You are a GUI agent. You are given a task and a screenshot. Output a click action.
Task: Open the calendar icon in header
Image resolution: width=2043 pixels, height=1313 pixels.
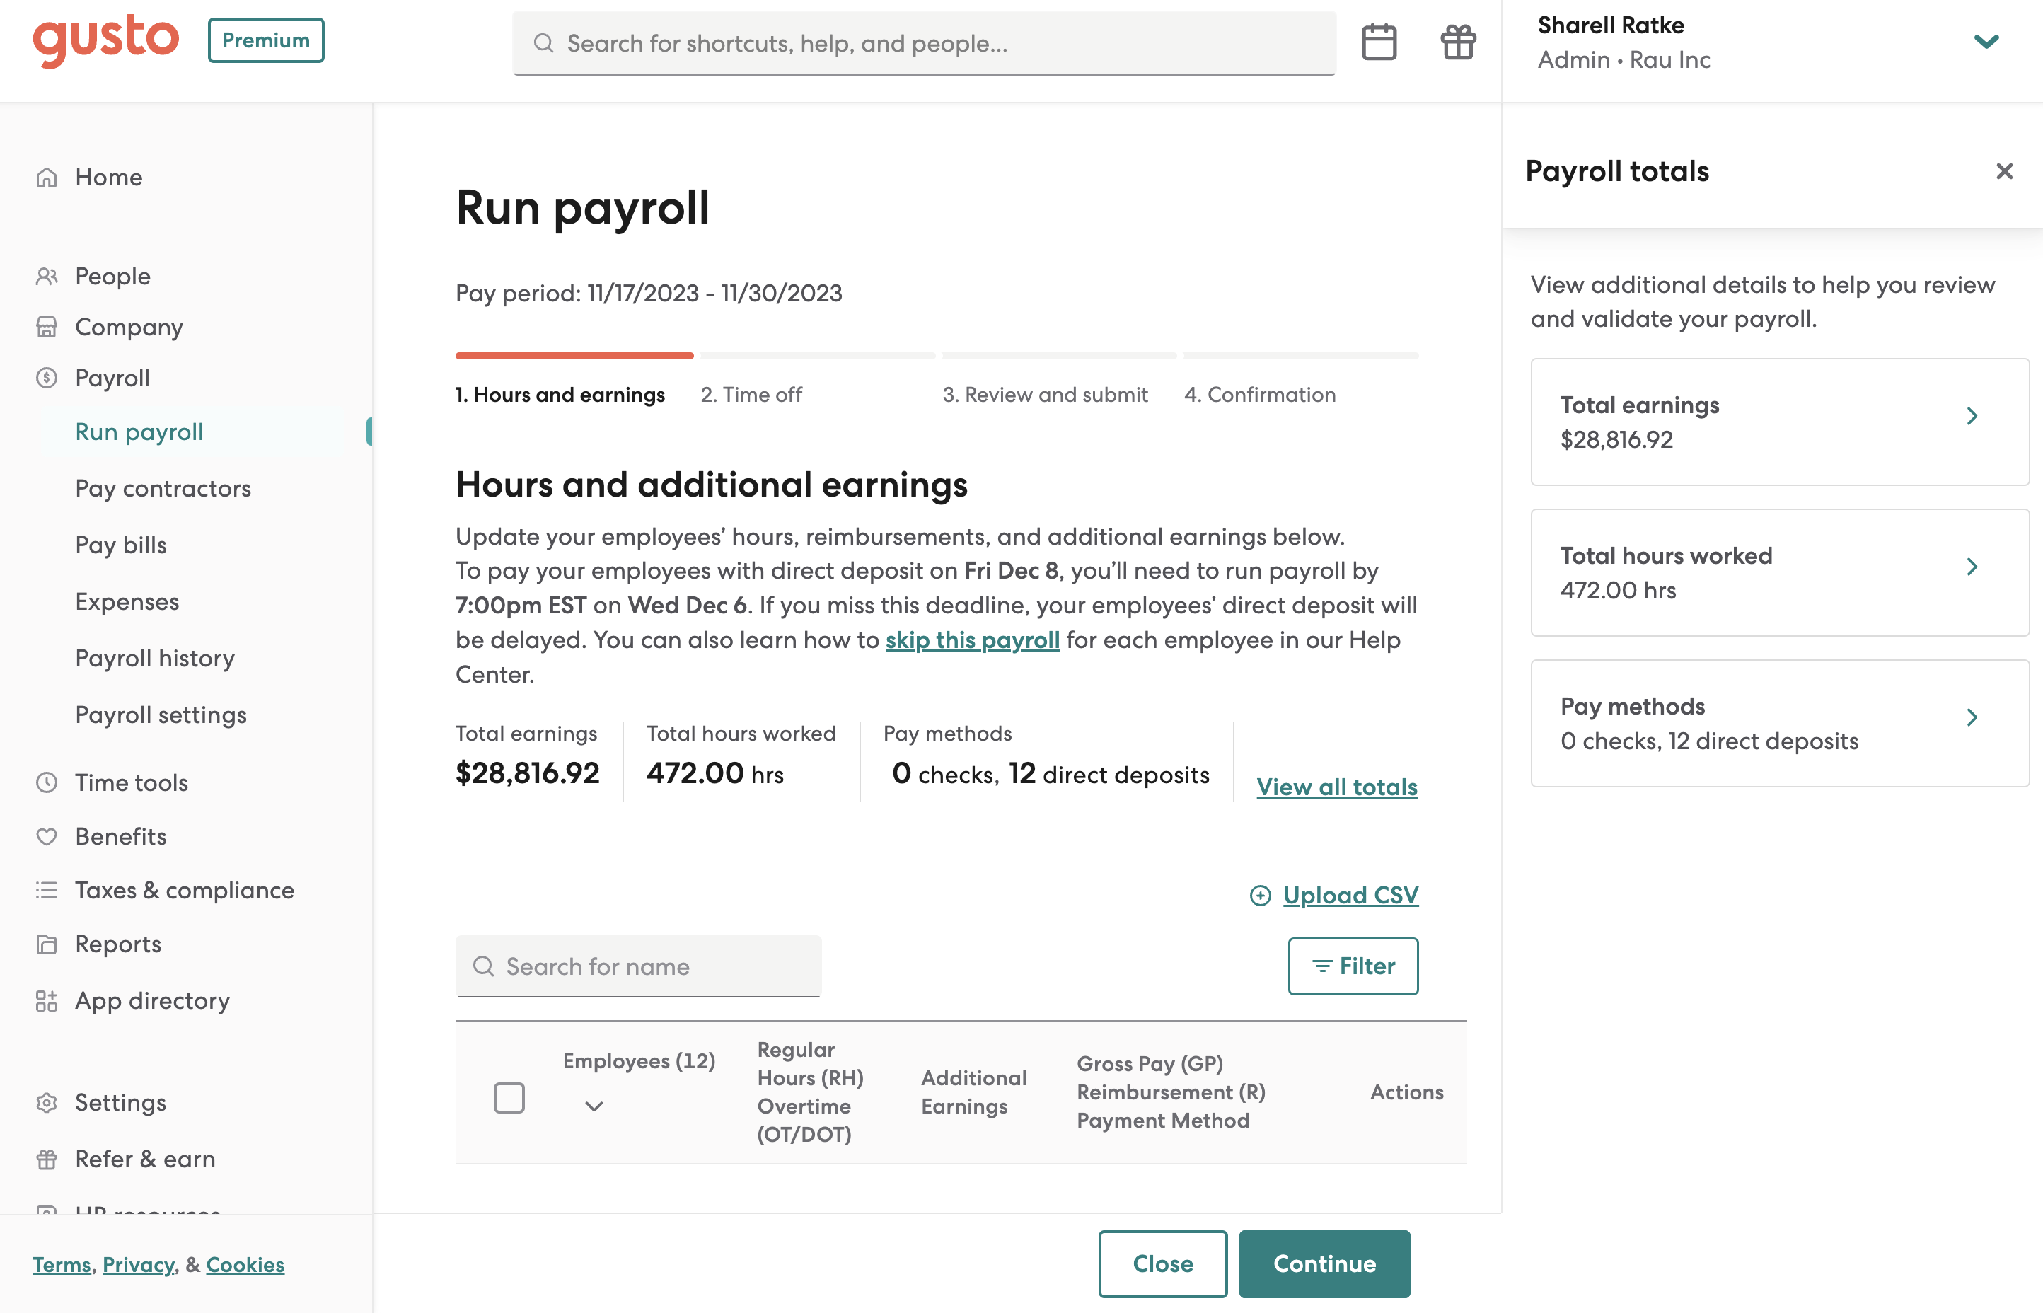pos(1378,42)
